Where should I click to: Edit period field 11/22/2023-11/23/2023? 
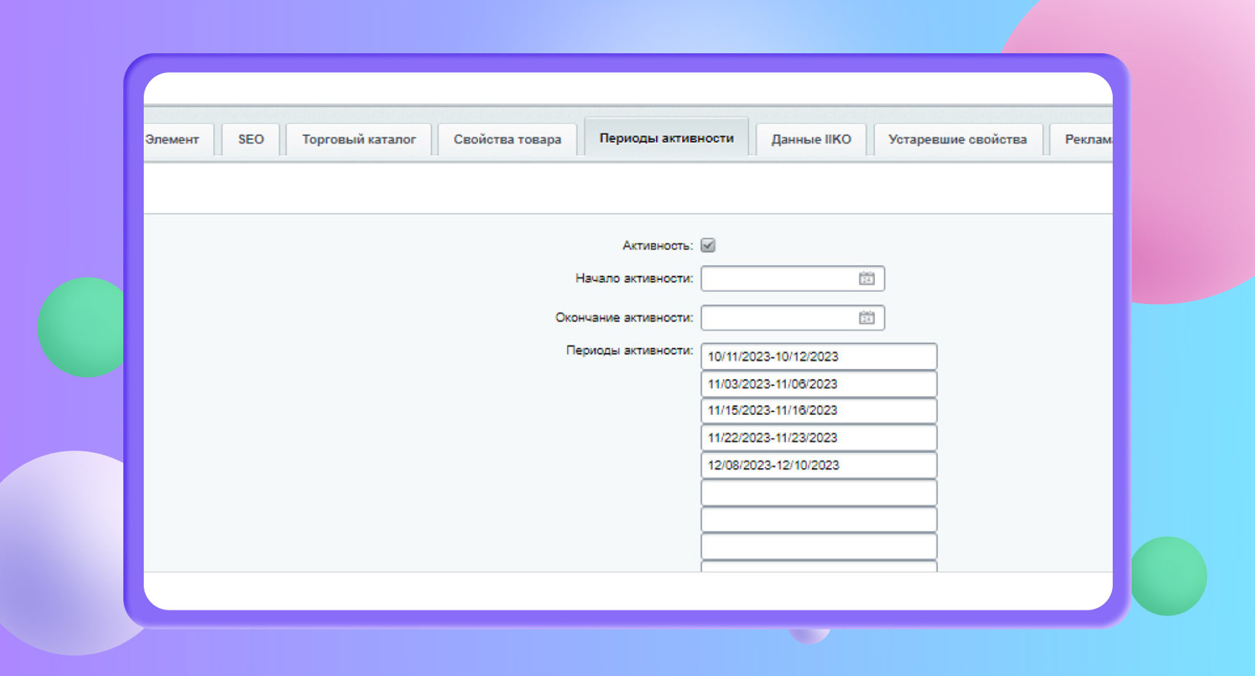pos(819,438)
